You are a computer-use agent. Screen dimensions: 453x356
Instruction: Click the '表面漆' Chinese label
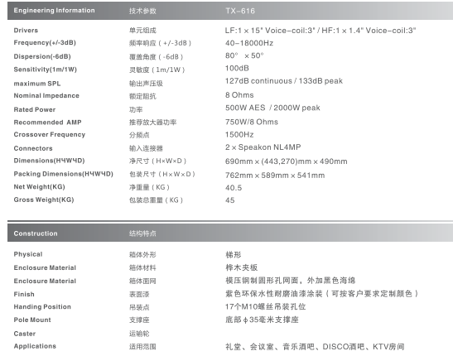(139, 295)
